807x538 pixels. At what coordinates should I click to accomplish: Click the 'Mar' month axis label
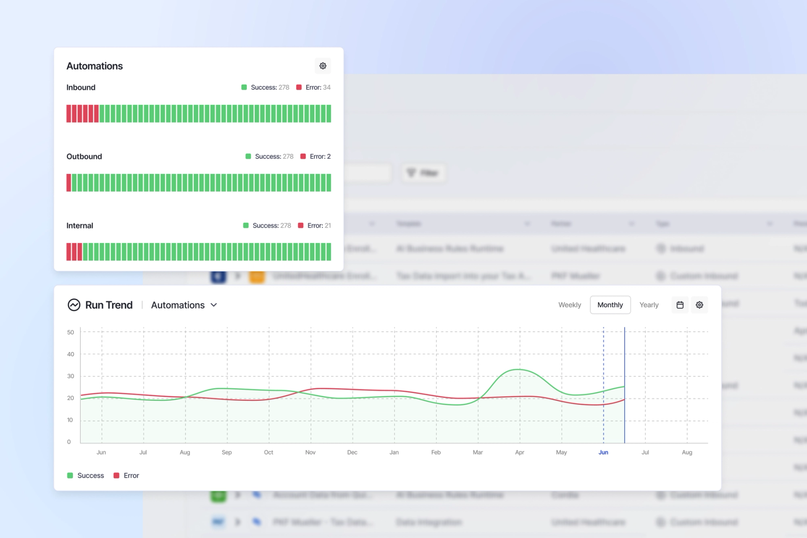(478, 452)
